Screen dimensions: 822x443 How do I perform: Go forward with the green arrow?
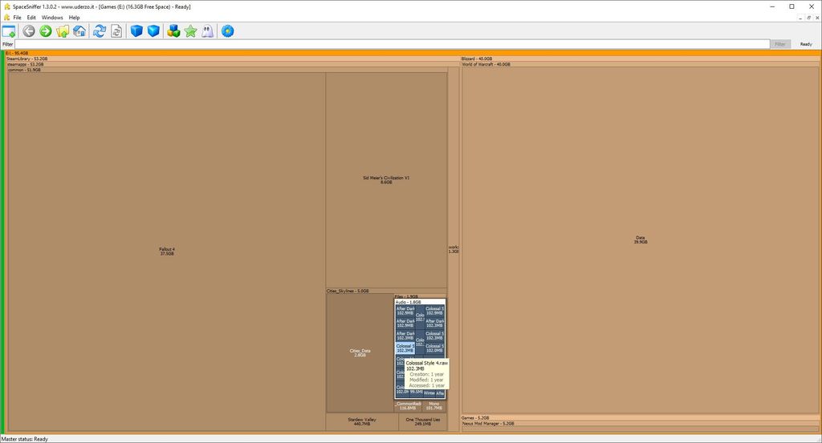[x=46, y=31]
